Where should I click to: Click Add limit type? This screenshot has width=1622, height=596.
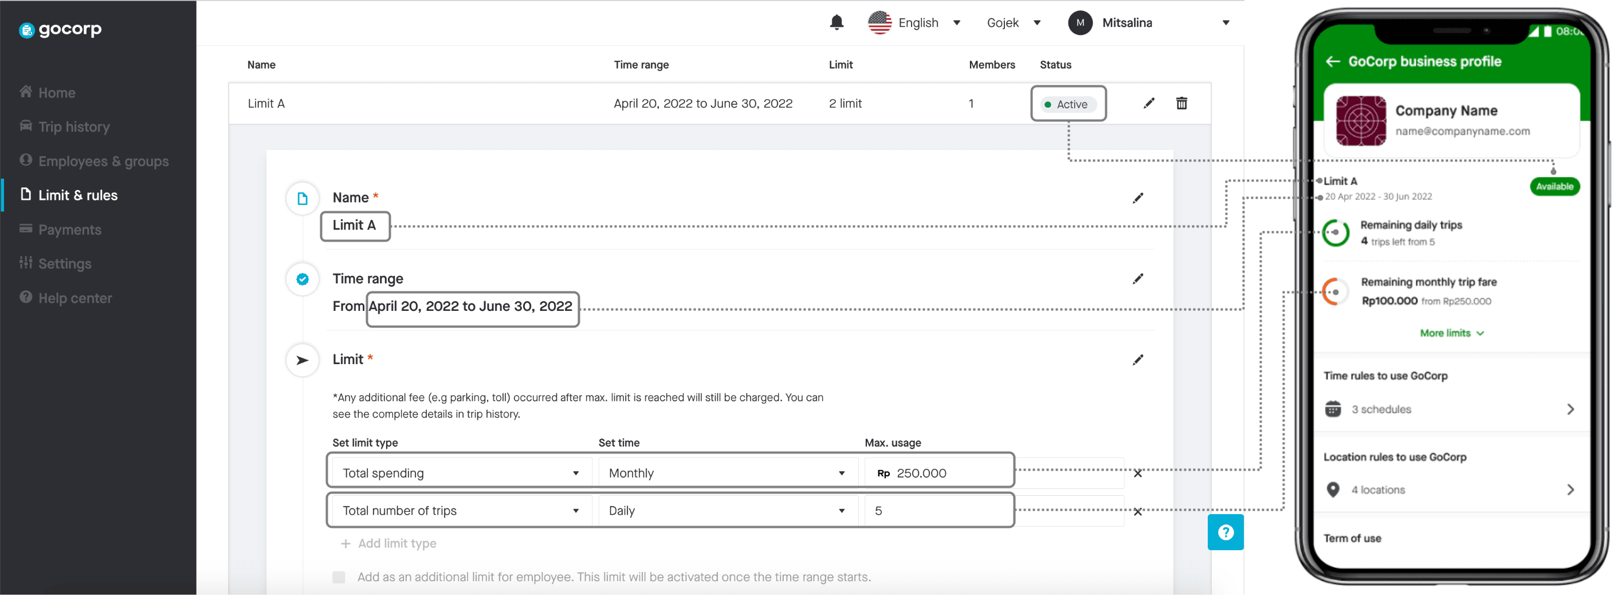click(388, 544)
